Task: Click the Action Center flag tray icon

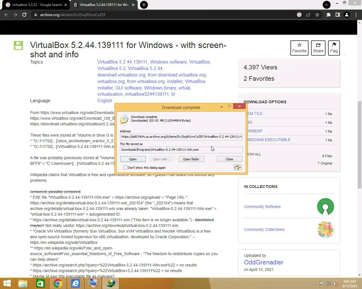Action: pos(322,284)
